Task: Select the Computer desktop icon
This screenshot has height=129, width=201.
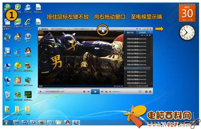Action: 8,67
